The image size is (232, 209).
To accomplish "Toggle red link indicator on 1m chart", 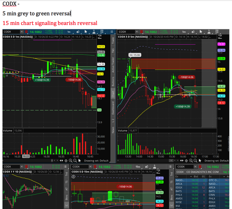I will click(x=26, y=32).
